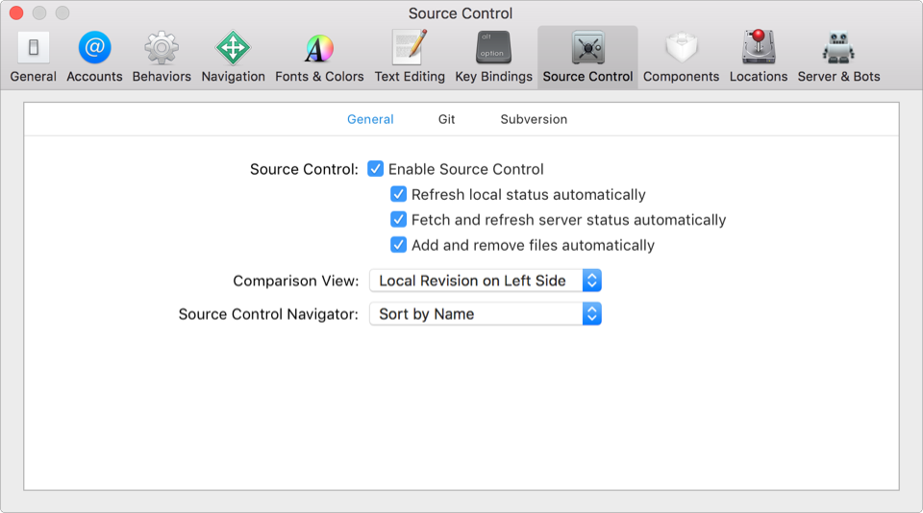The height and width of the screenshot is (513, 923).
Task: Switch to the Git tab
Action: [x=446, y=119]
